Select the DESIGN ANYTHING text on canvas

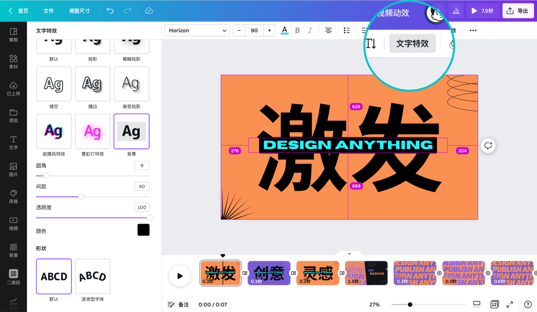click(x=348, y=145)
